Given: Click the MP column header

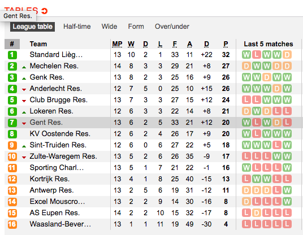Looking at the screenshot, I should coord(117,44).
